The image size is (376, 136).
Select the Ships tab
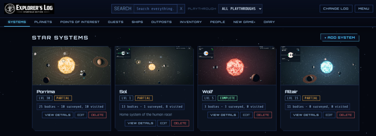(x=137, y=22)
